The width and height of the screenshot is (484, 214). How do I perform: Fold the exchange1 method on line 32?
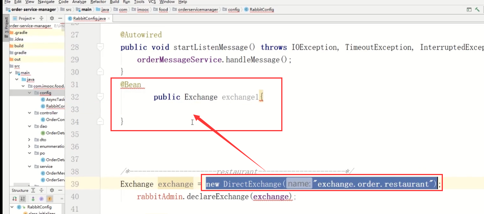[x=100, y=97]
